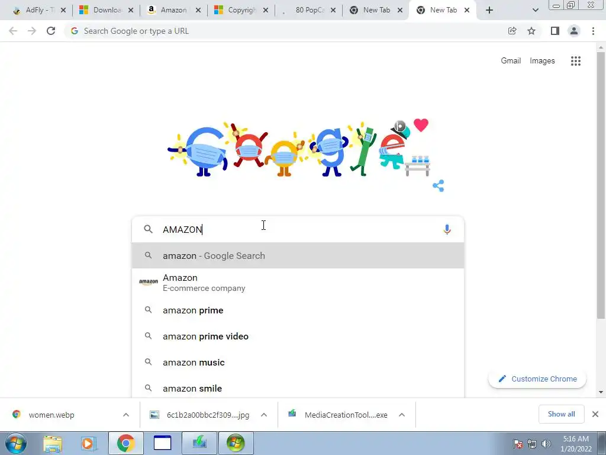This screenshot has height=455, width=606.
Task: Click the volume speaker tray icon
Action: (x=546, y=444)
